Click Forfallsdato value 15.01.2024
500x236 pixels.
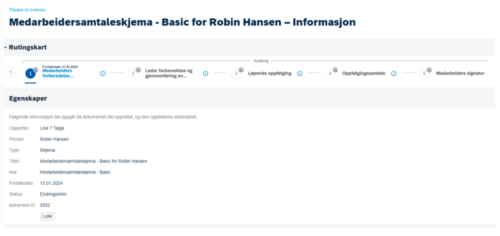[51, 183]
